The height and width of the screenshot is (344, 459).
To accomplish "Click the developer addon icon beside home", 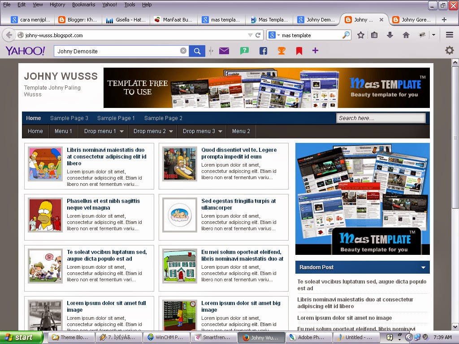I will pyautogui.click(x=422, y=35).
